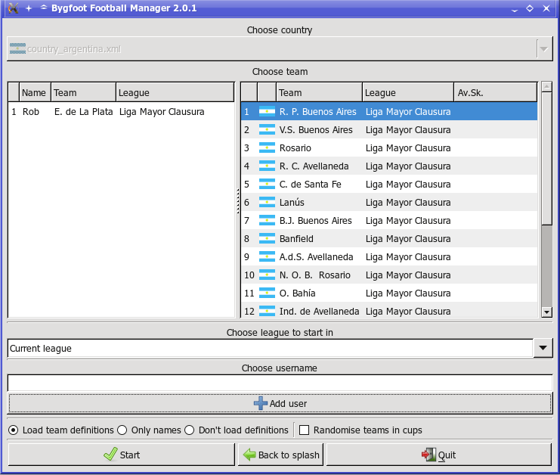Open the window menu icon in title bar
This screenshot has width=560, height=475.
pos(13,8)
